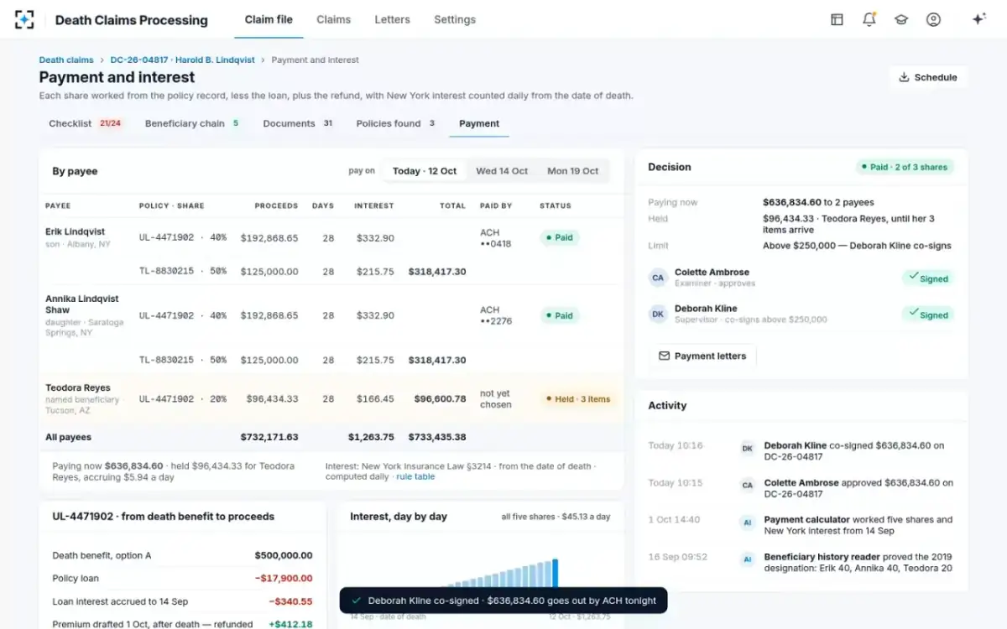Open Payment letters
The width and height of the screenshot is (1007, 629).
[x=702, y=356]
